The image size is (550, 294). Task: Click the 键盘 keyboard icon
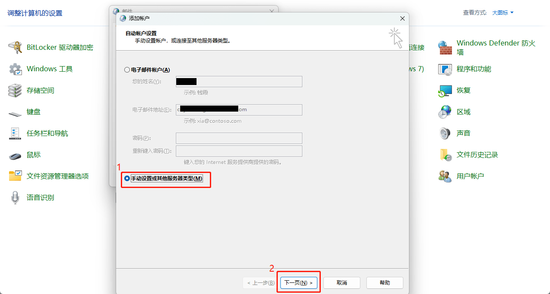[x=15, y=113]
